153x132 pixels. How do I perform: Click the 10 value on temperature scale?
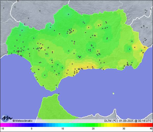coord(63,129)
